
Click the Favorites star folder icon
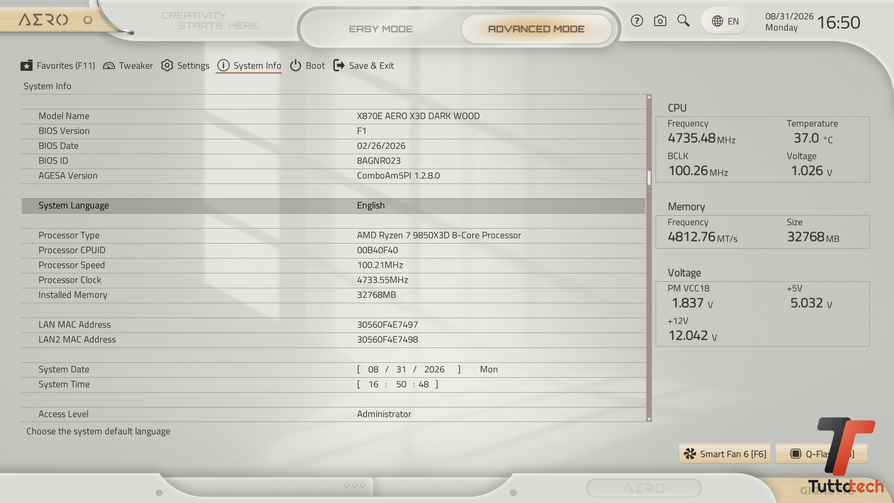coord(27,66)
